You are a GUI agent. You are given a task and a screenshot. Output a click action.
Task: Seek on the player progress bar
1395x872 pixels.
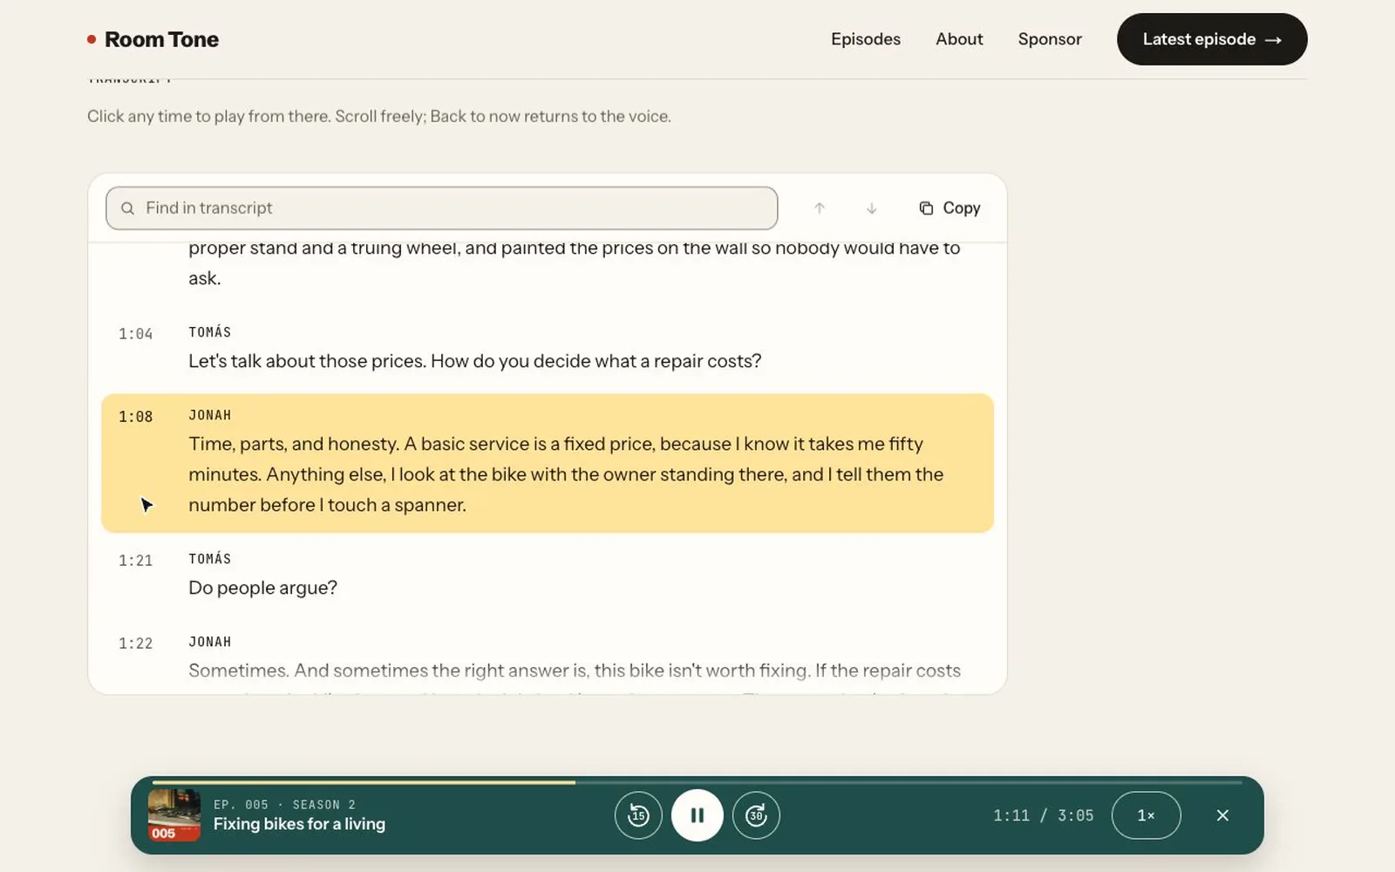point(697,782)
